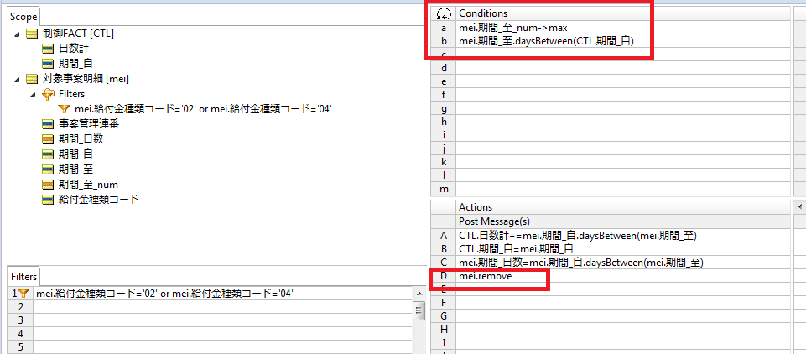Click the 日数計 attribute icon

(x=49, y=49)
